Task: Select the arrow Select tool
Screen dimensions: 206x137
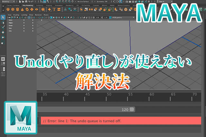Action: tap(3, 17)
